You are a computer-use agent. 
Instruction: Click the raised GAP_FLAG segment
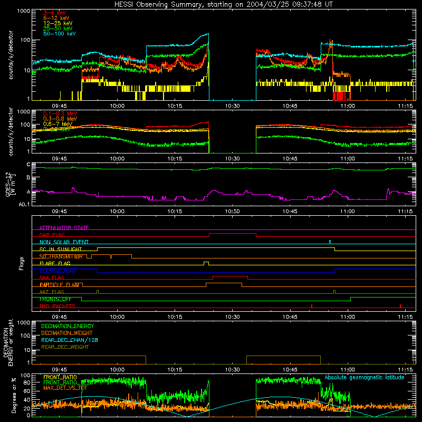click(x=233, y=233)
